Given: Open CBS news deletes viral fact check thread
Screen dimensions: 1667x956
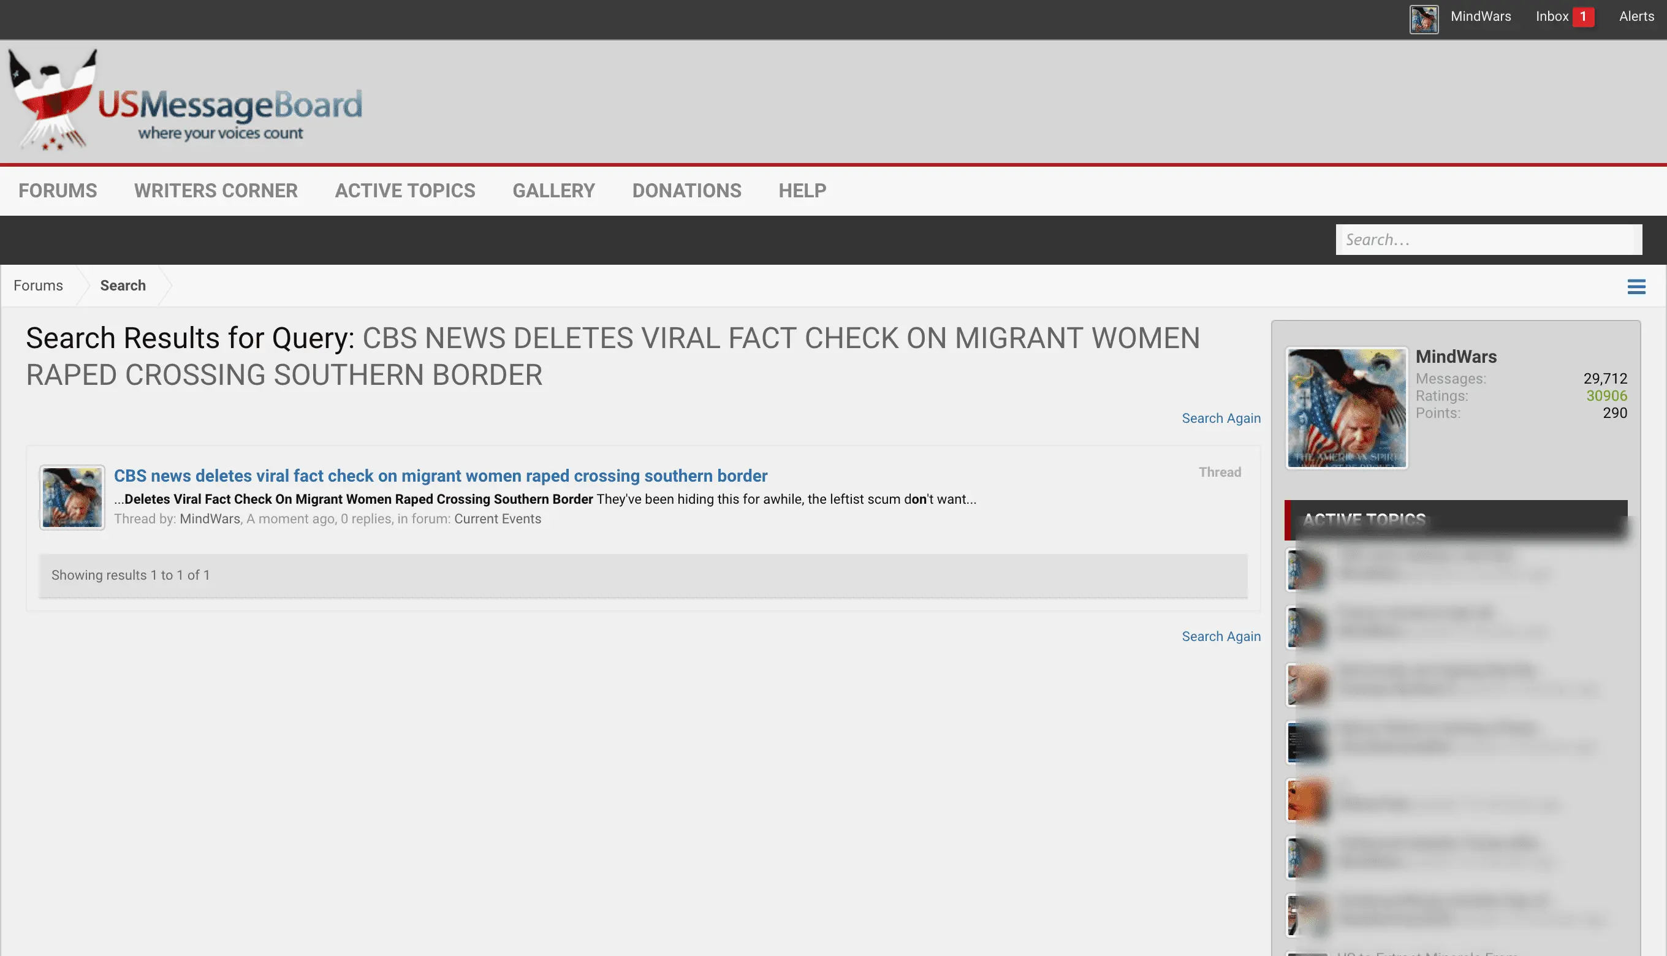Looking at the screenshot, I should click(x=440, y=476).
